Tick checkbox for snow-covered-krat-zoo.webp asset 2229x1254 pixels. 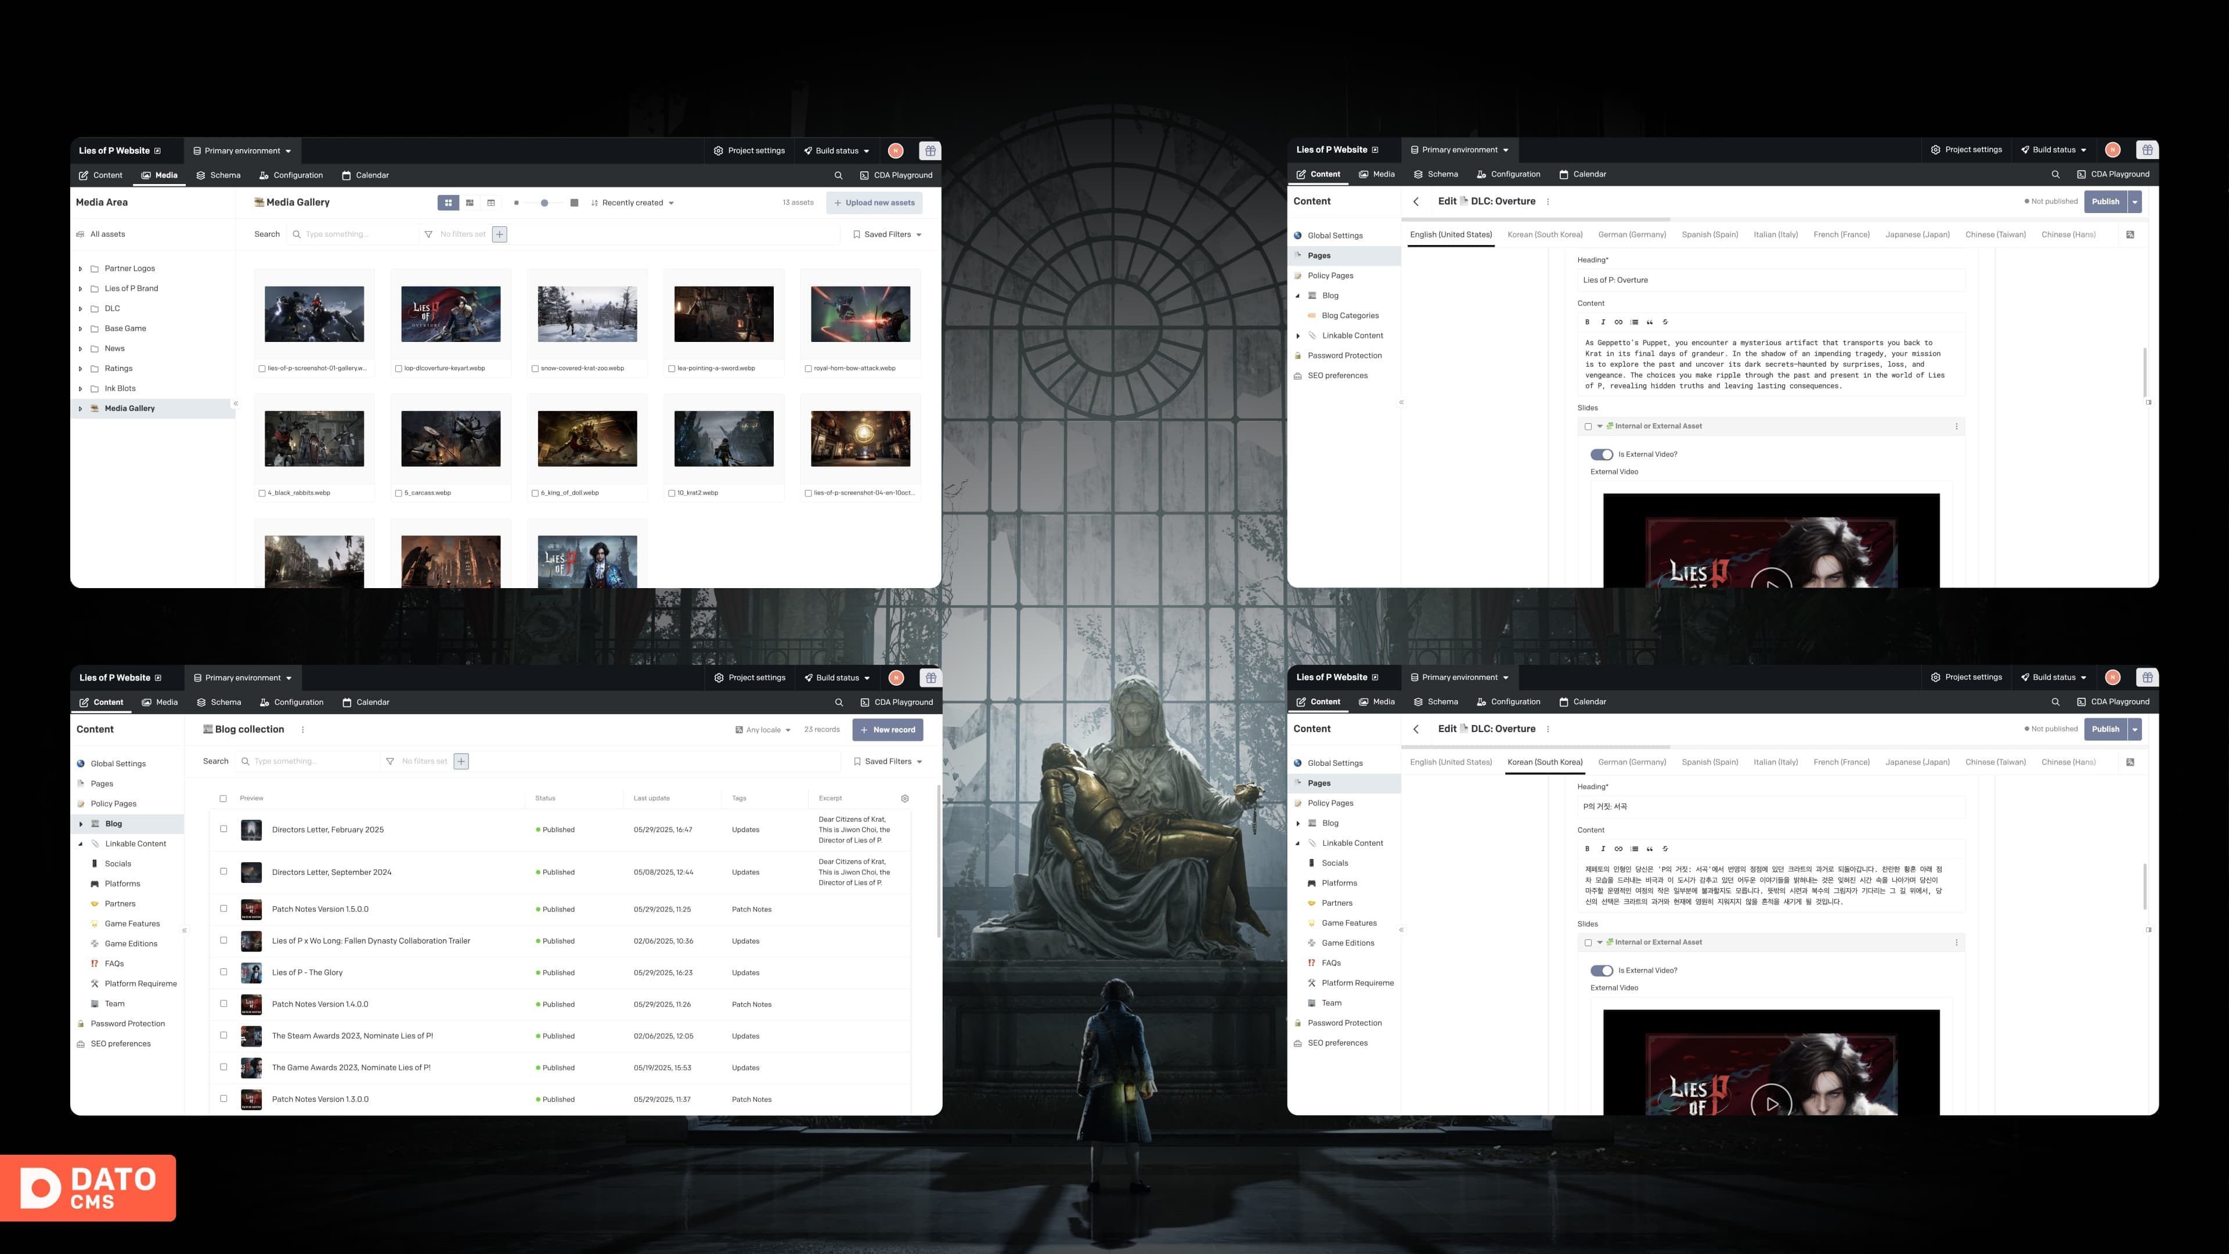point(535,369)
